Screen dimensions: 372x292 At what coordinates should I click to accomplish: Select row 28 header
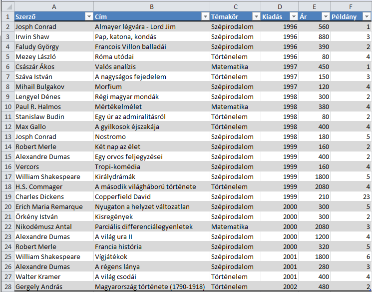click(x=8, y=286)
